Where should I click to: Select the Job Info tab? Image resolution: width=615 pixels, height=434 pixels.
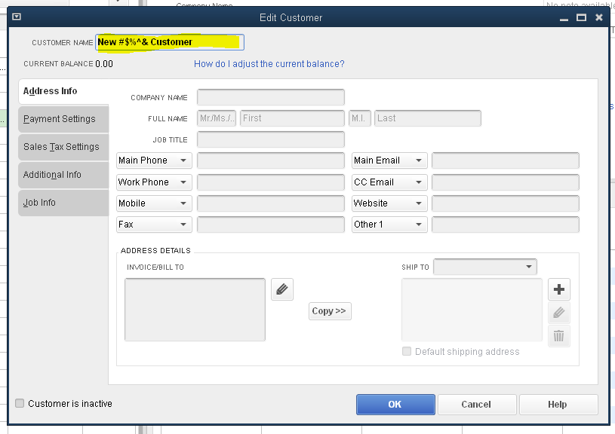(x=39, y=203)
